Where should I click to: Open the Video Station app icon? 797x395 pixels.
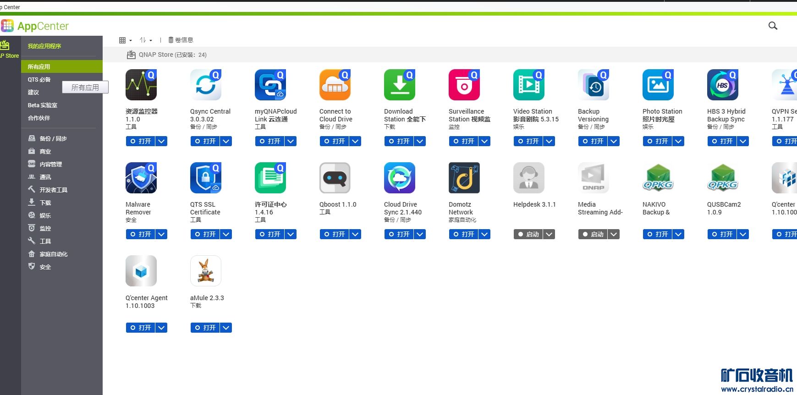pyautogui.click(x=529, y=85)
